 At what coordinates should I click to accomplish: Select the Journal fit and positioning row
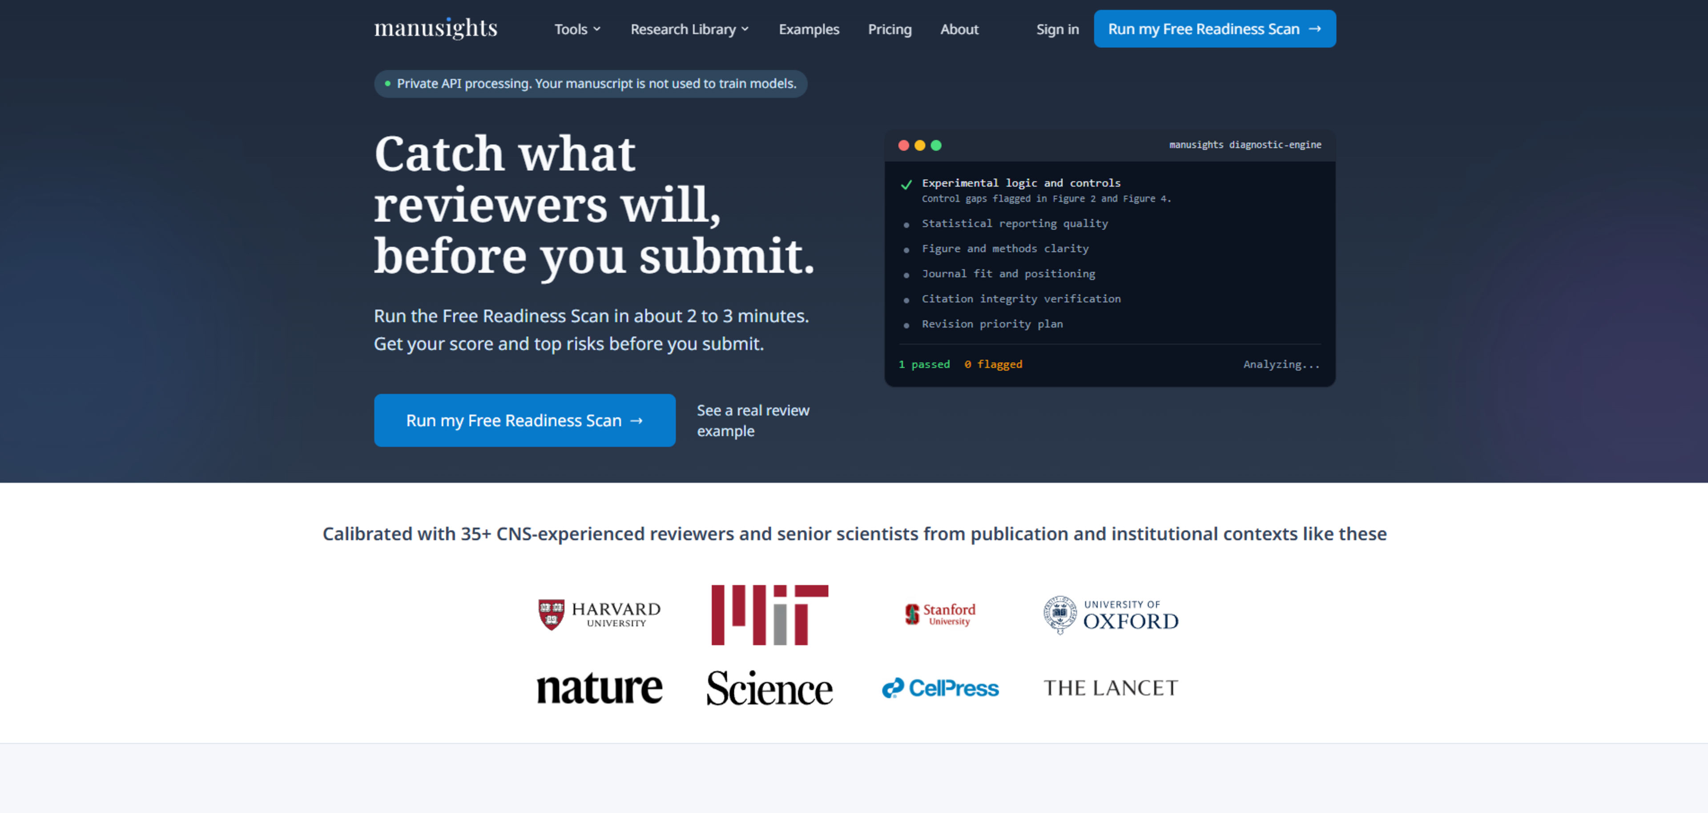(x=1110, y=274)
